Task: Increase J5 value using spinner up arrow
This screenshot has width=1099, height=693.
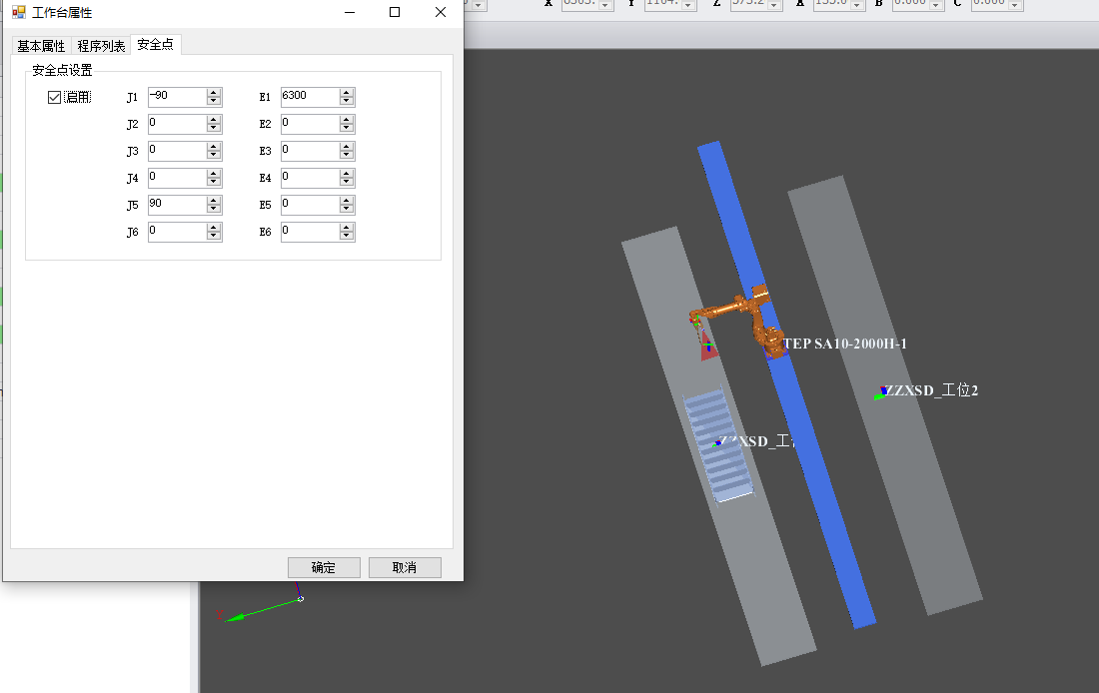Action: tap(214, 200)
